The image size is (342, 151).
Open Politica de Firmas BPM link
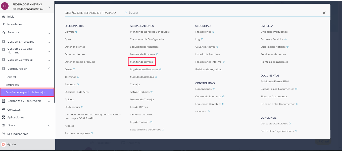pyautogui.click(x=275, y=82)
